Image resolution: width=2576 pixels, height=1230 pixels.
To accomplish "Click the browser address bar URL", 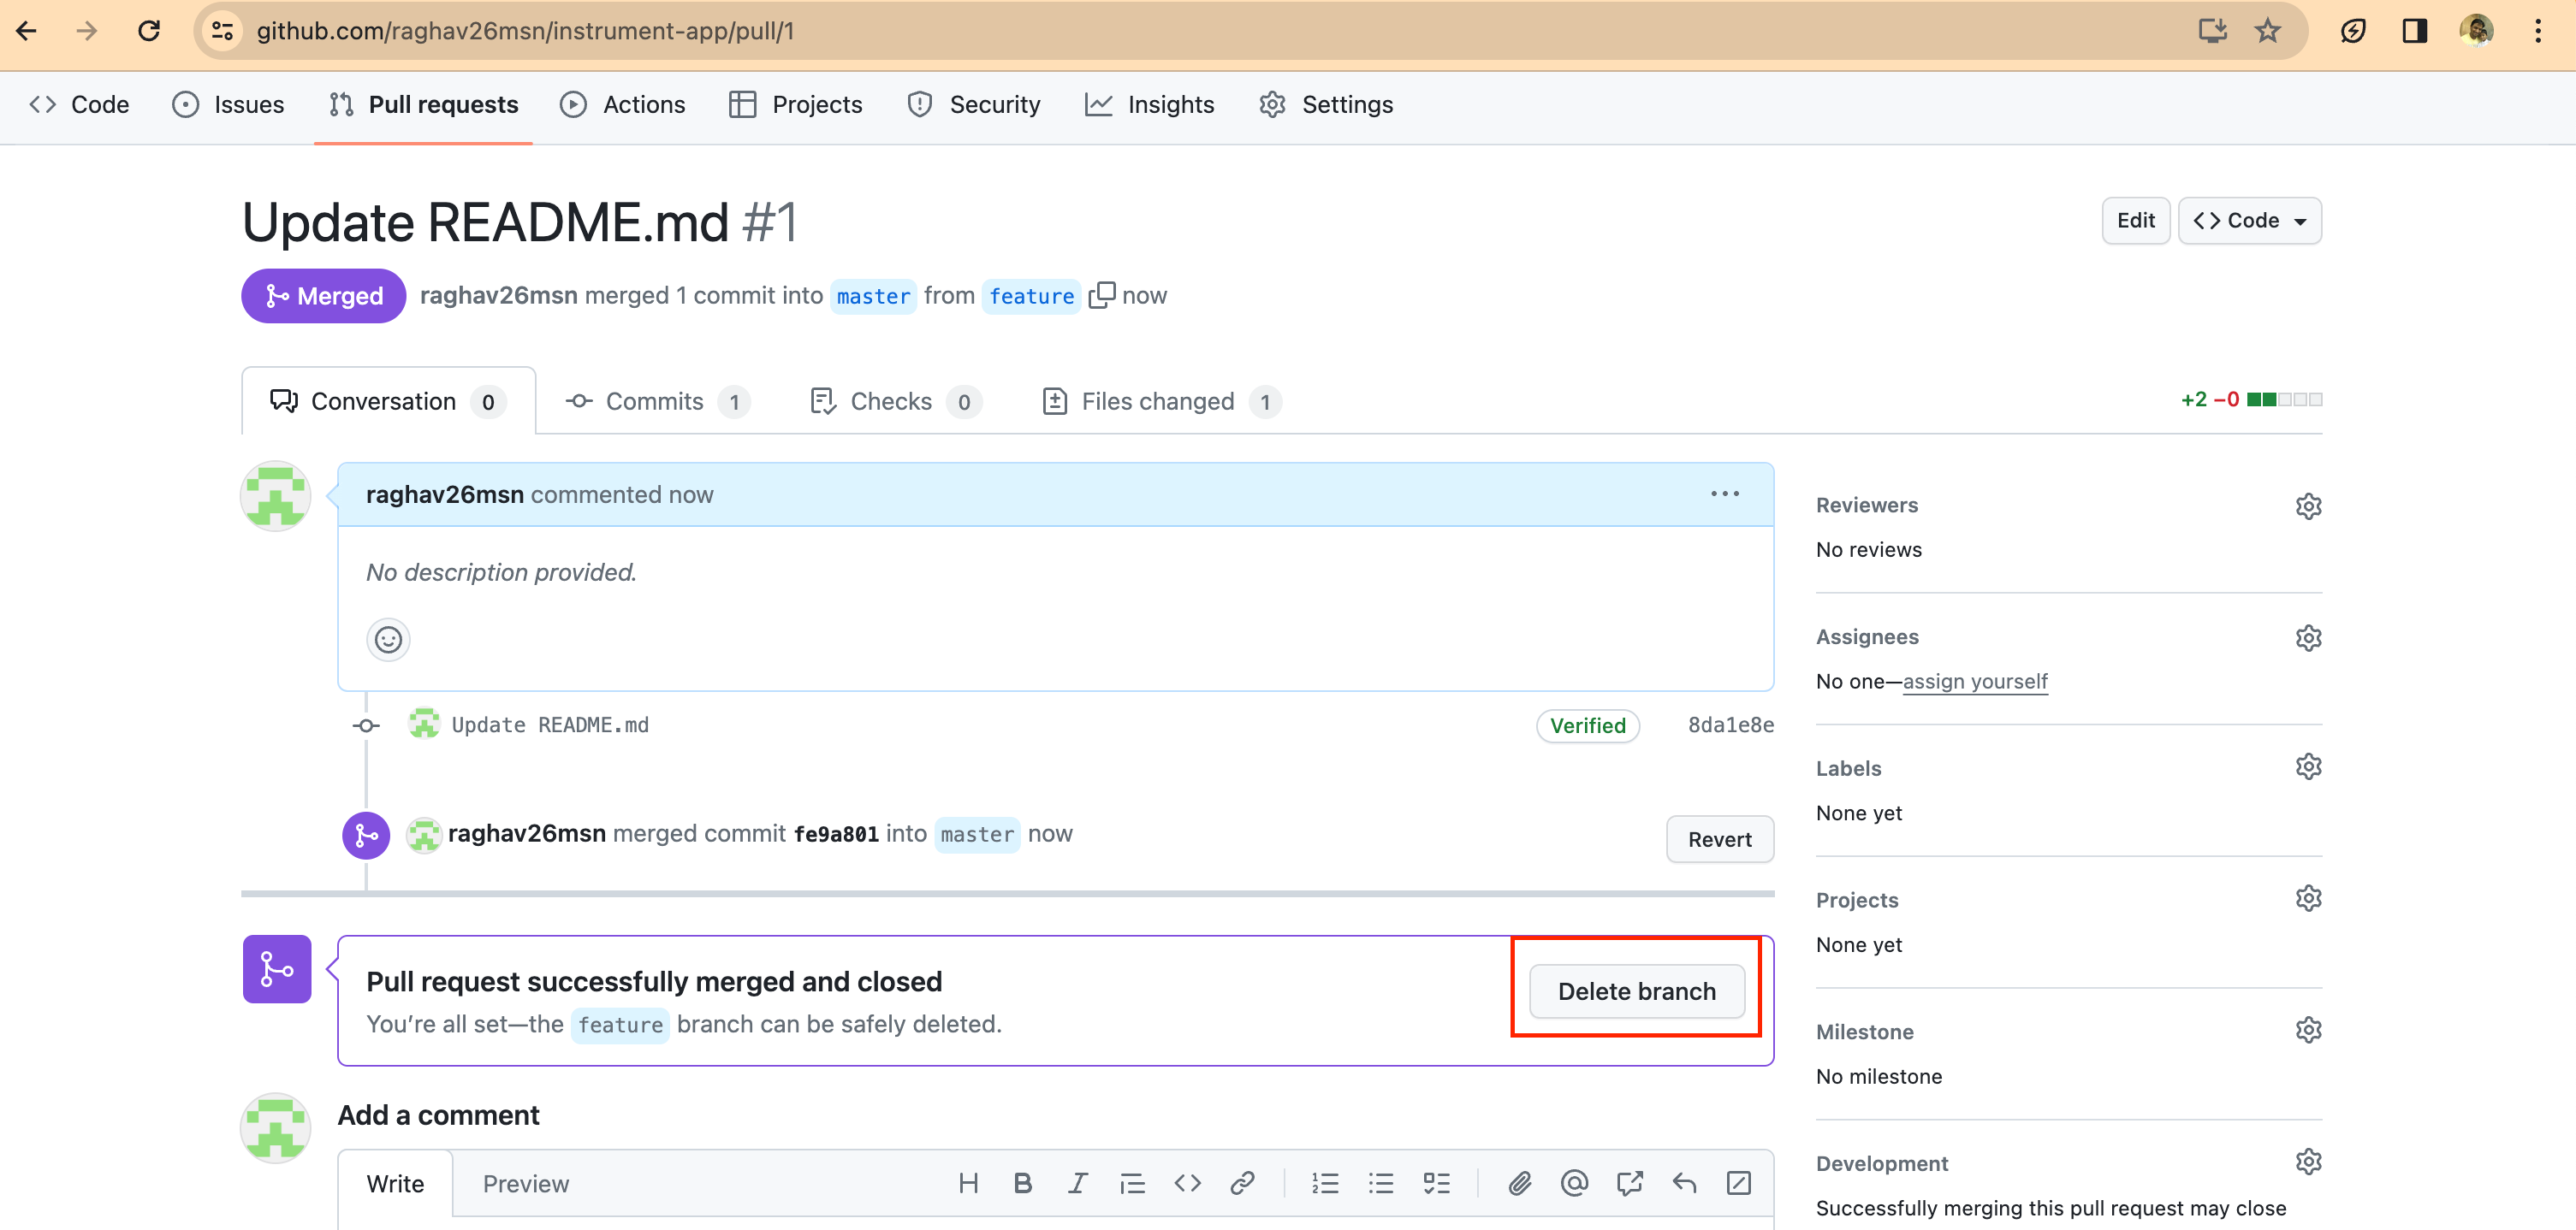I will tap(525, 31).
